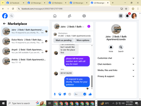
Task: Open Chrome three-dot menu
Action: point(138,9)
